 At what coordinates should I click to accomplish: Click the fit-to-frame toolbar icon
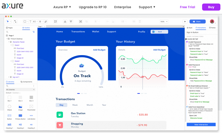[x=55, y=22]
